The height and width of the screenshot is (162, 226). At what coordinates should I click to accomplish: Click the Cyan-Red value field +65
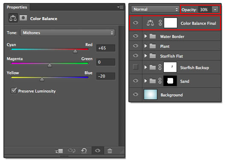106,48
